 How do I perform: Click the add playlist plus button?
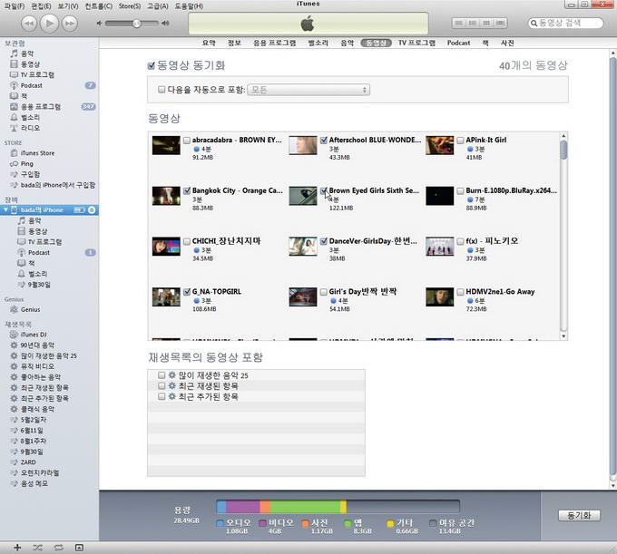click(17, 548)
